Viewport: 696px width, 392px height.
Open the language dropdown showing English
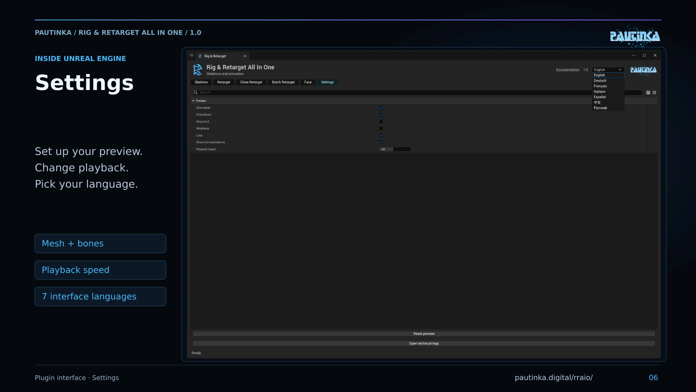[608, 70]
